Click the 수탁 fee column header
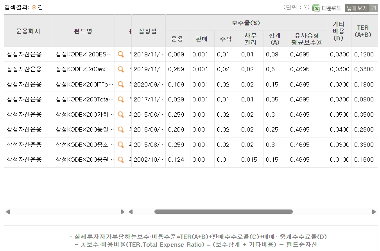Viewport: 380px width, 251px height. click(226, 39)
